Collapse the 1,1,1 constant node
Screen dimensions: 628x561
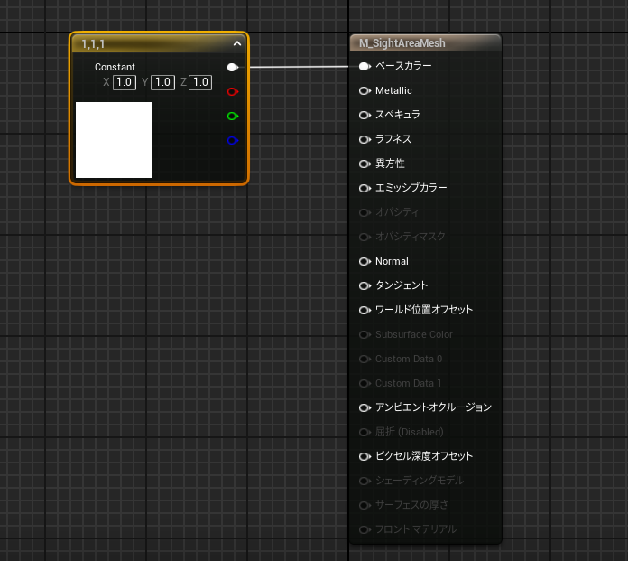[x=237, y=43]
